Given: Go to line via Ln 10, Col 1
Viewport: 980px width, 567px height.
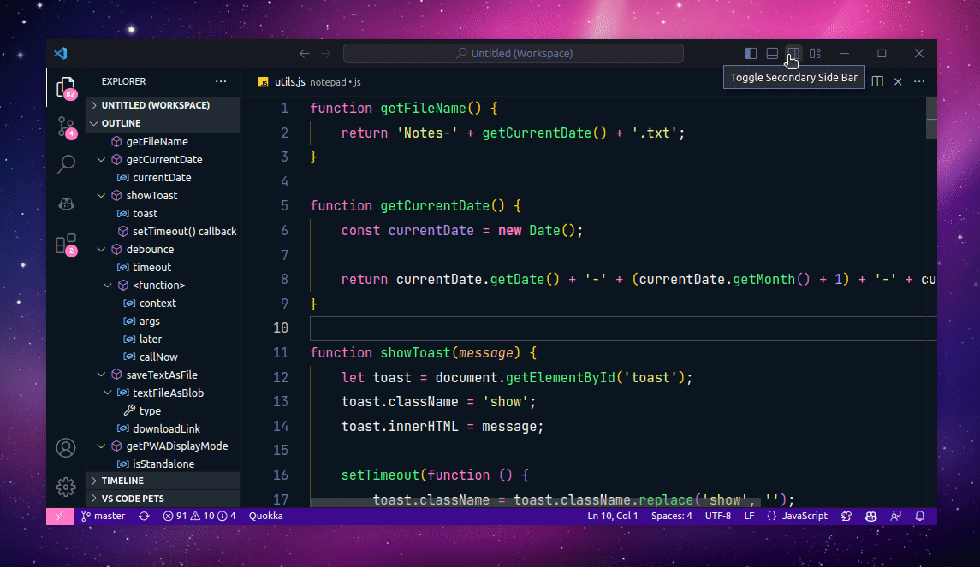Looking at the screenshot, I should (x=613, y=517).
